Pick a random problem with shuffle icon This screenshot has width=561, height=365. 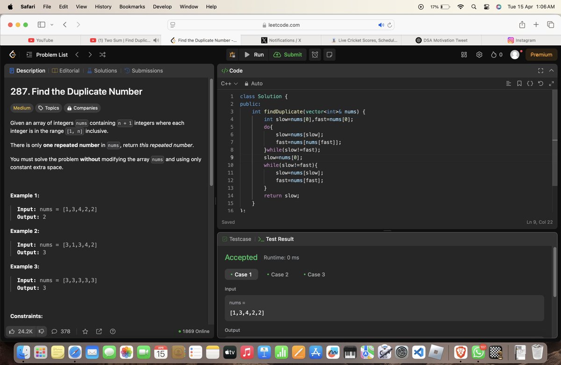click(102, 55)
